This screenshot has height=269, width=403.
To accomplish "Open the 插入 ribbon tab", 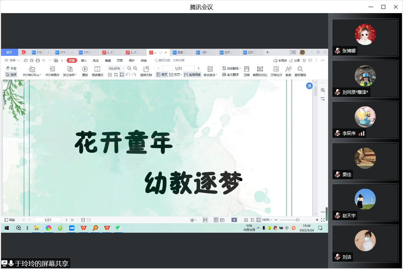I will tap(84, 61).
